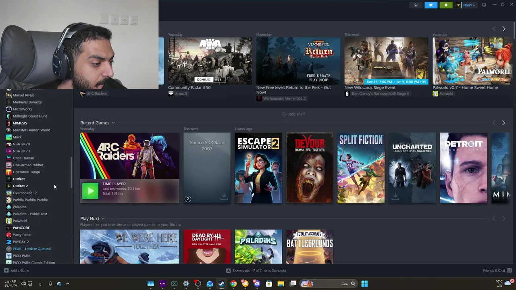
Task: Select Paddle Paddle Paddle in library
Action: coord(30,200)
